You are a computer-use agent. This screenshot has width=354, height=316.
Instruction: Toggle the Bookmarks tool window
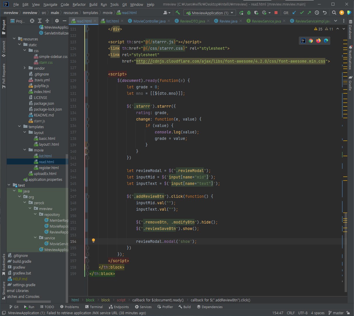pos(4,265)
